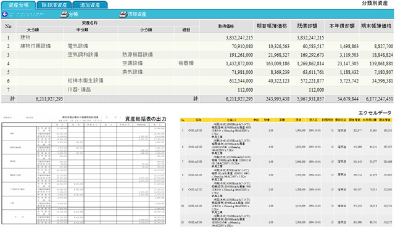
Task: Click the 大分類 sub-header
Action: pyautogui.click(x=33, y=30)
